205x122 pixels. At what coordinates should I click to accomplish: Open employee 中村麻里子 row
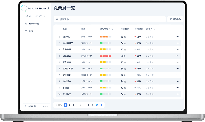click(x=68, y=43)
